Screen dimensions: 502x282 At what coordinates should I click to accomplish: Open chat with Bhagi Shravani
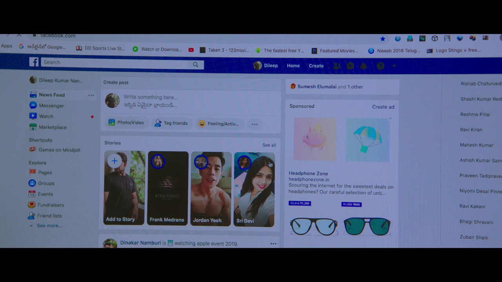pos(476,222)
